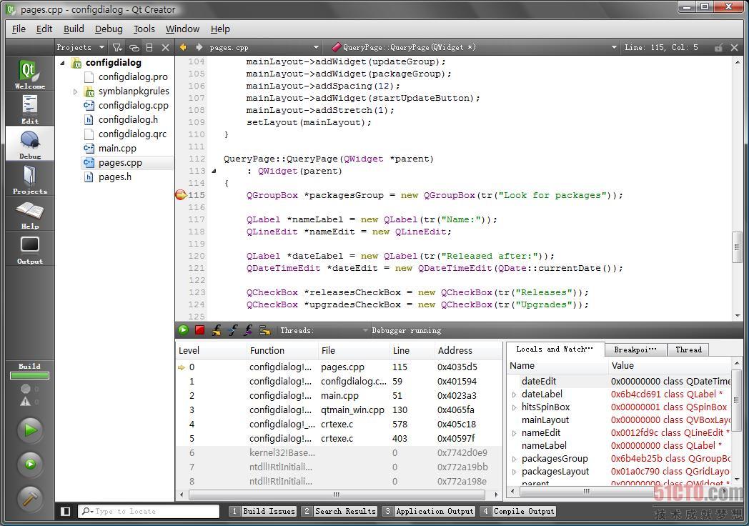Switch to the Breakpoints tab
The width and height of the screenshot is (749, 526).
coord(636,349)
